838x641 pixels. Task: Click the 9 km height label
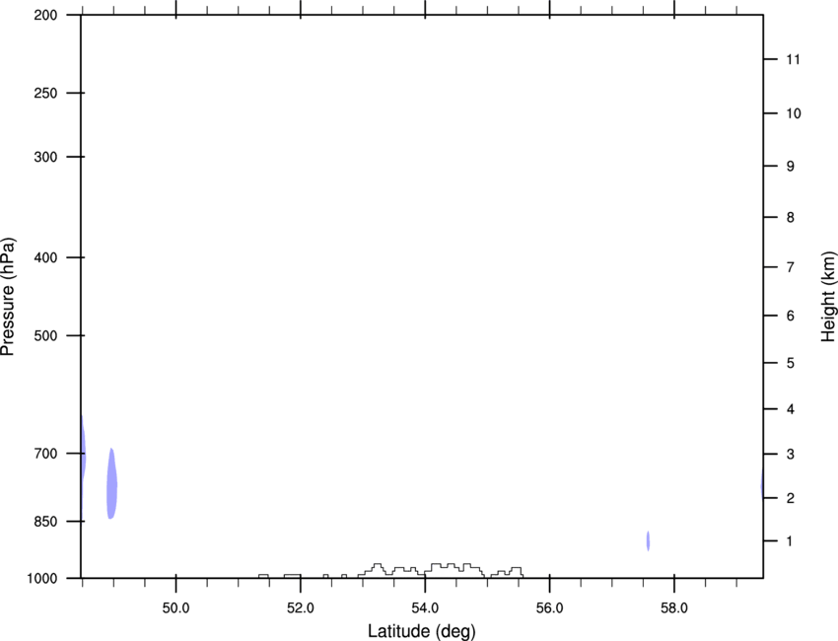click(791, 167)
